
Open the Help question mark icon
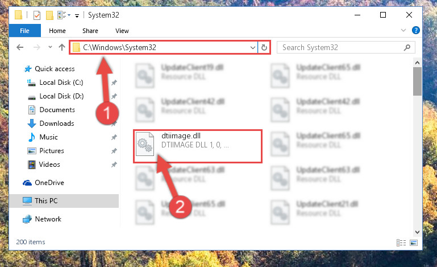415,30
